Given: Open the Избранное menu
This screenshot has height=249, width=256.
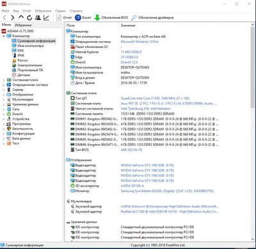Looking at the screenshot, I should 43,11.
